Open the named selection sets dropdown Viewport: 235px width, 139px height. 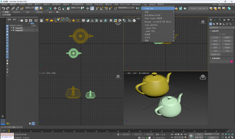pos(126,8)
